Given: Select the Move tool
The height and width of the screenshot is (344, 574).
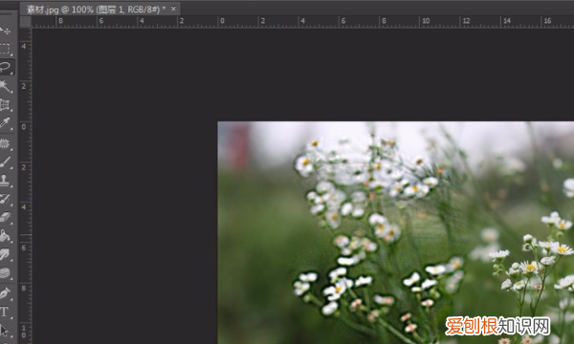Looking at the screenshot, I should [x=6, y=31].
